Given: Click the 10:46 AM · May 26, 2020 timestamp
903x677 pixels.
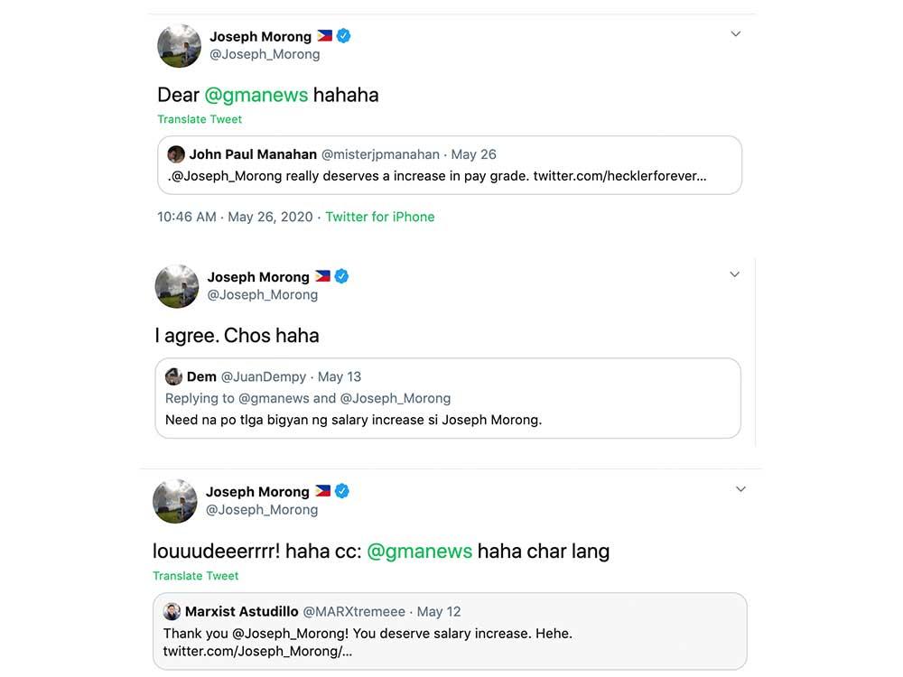Looking at the screenshot, I should point(235,217).
